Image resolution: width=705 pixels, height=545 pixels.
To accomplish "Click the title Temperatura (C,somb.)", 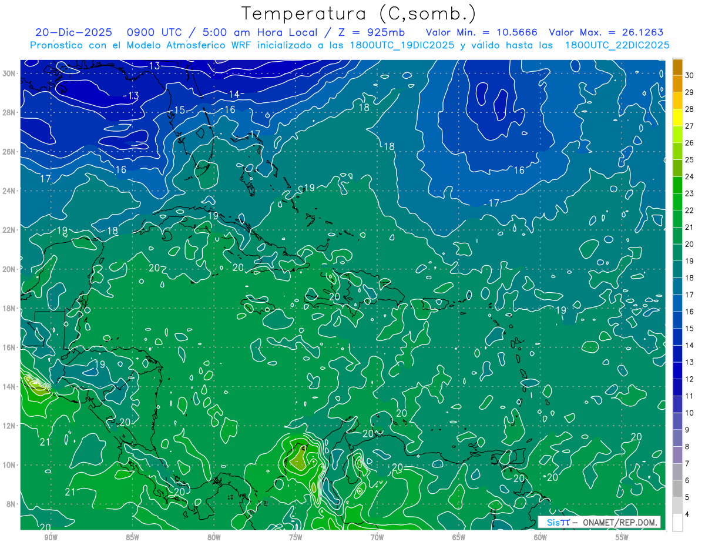I will click(358, 14).
